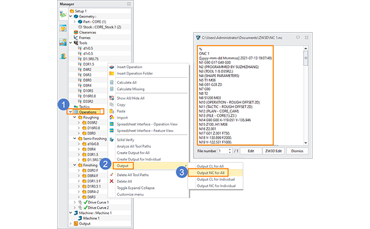This screenshot has width=370, height=229.
Task: Click the Insert Operation menu icon
Action: pyautogui.click(x=112, y=67)
